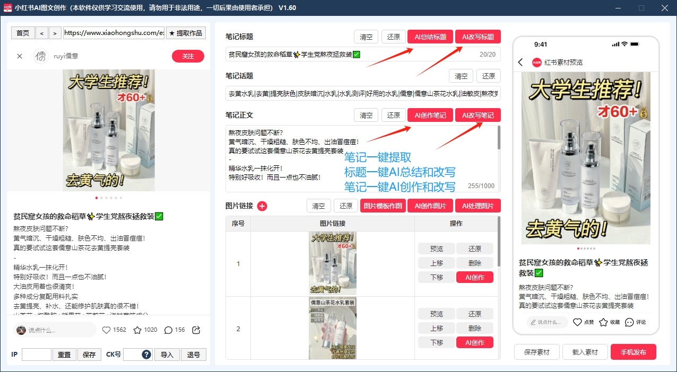Follow ruyi儒意 with the 关注 button
Screen dimensions: 677x372
tap(188, 56)
